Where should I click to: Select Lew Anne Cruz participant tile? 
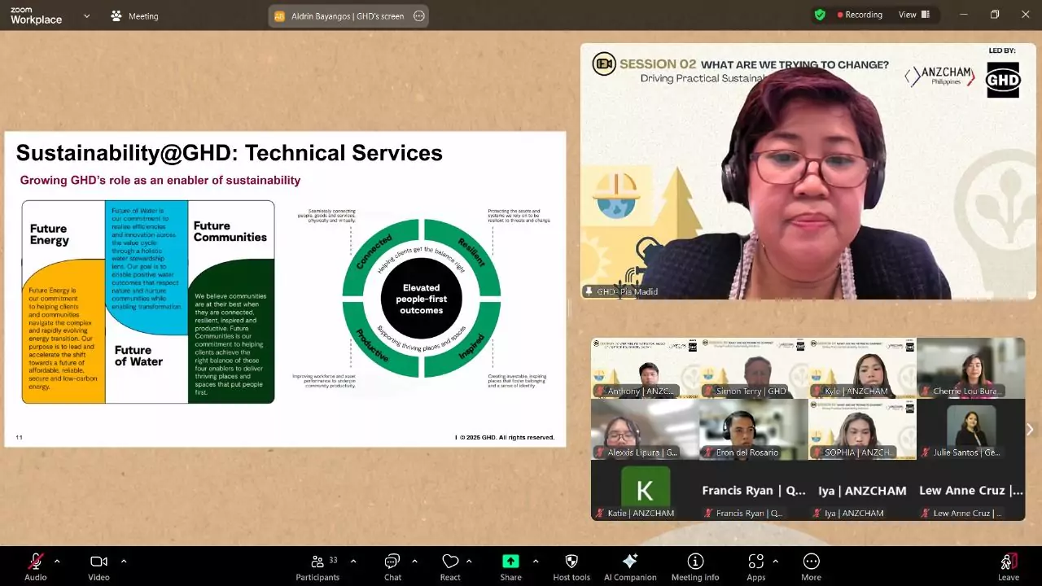(971, 490)
